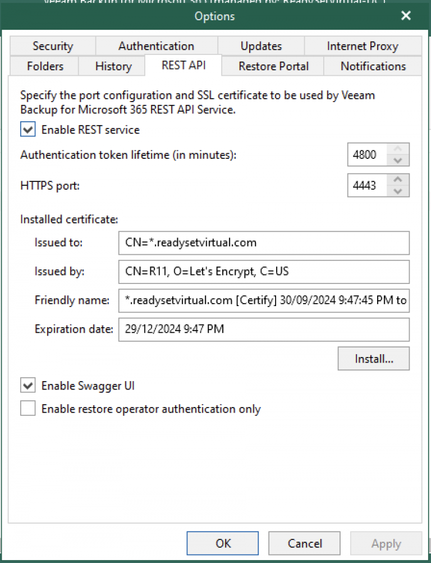The image size is (431, 563).
Task: Select the Issued to certificate field
Action: 264,242
